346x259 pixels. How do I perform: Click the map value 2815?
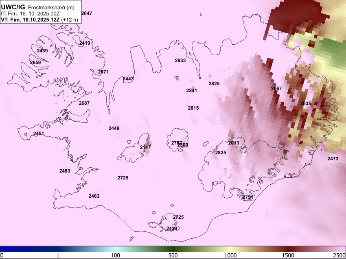[193, 108]
